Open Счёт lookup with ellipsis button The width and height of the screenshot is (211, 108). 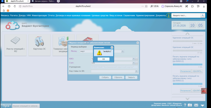tap(137, 63)
